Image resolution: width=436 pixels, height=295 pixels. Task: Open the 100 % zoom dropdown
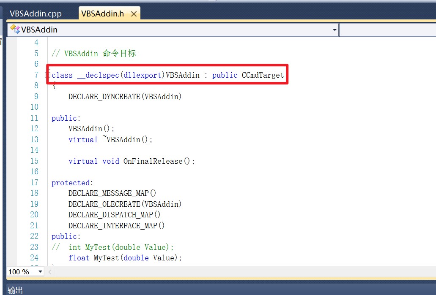41,272
